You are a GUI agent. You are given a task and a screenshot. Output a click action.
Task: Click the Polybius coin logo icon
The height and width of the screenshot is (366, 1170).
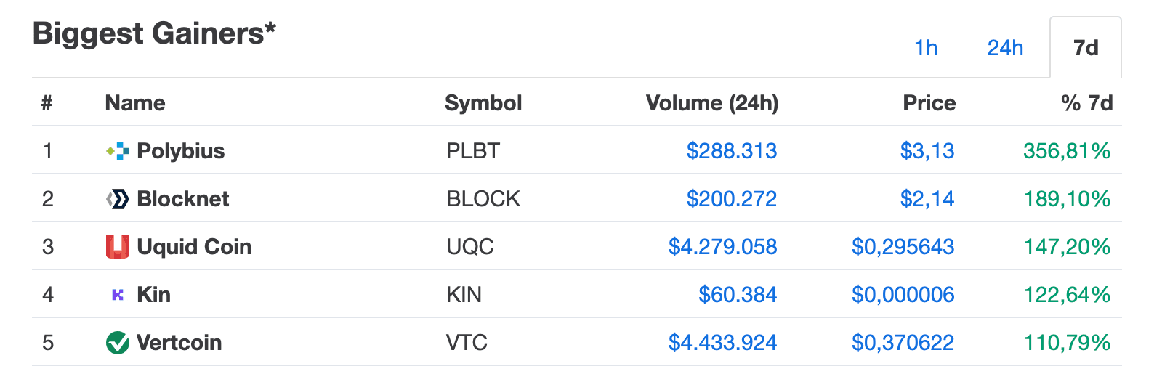117,151
